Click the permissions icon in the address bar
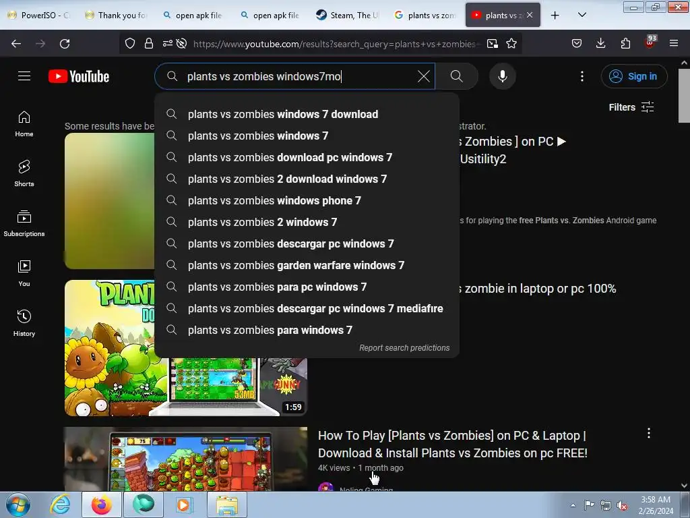The image size is (690, 518). click(x=167, y=43)
